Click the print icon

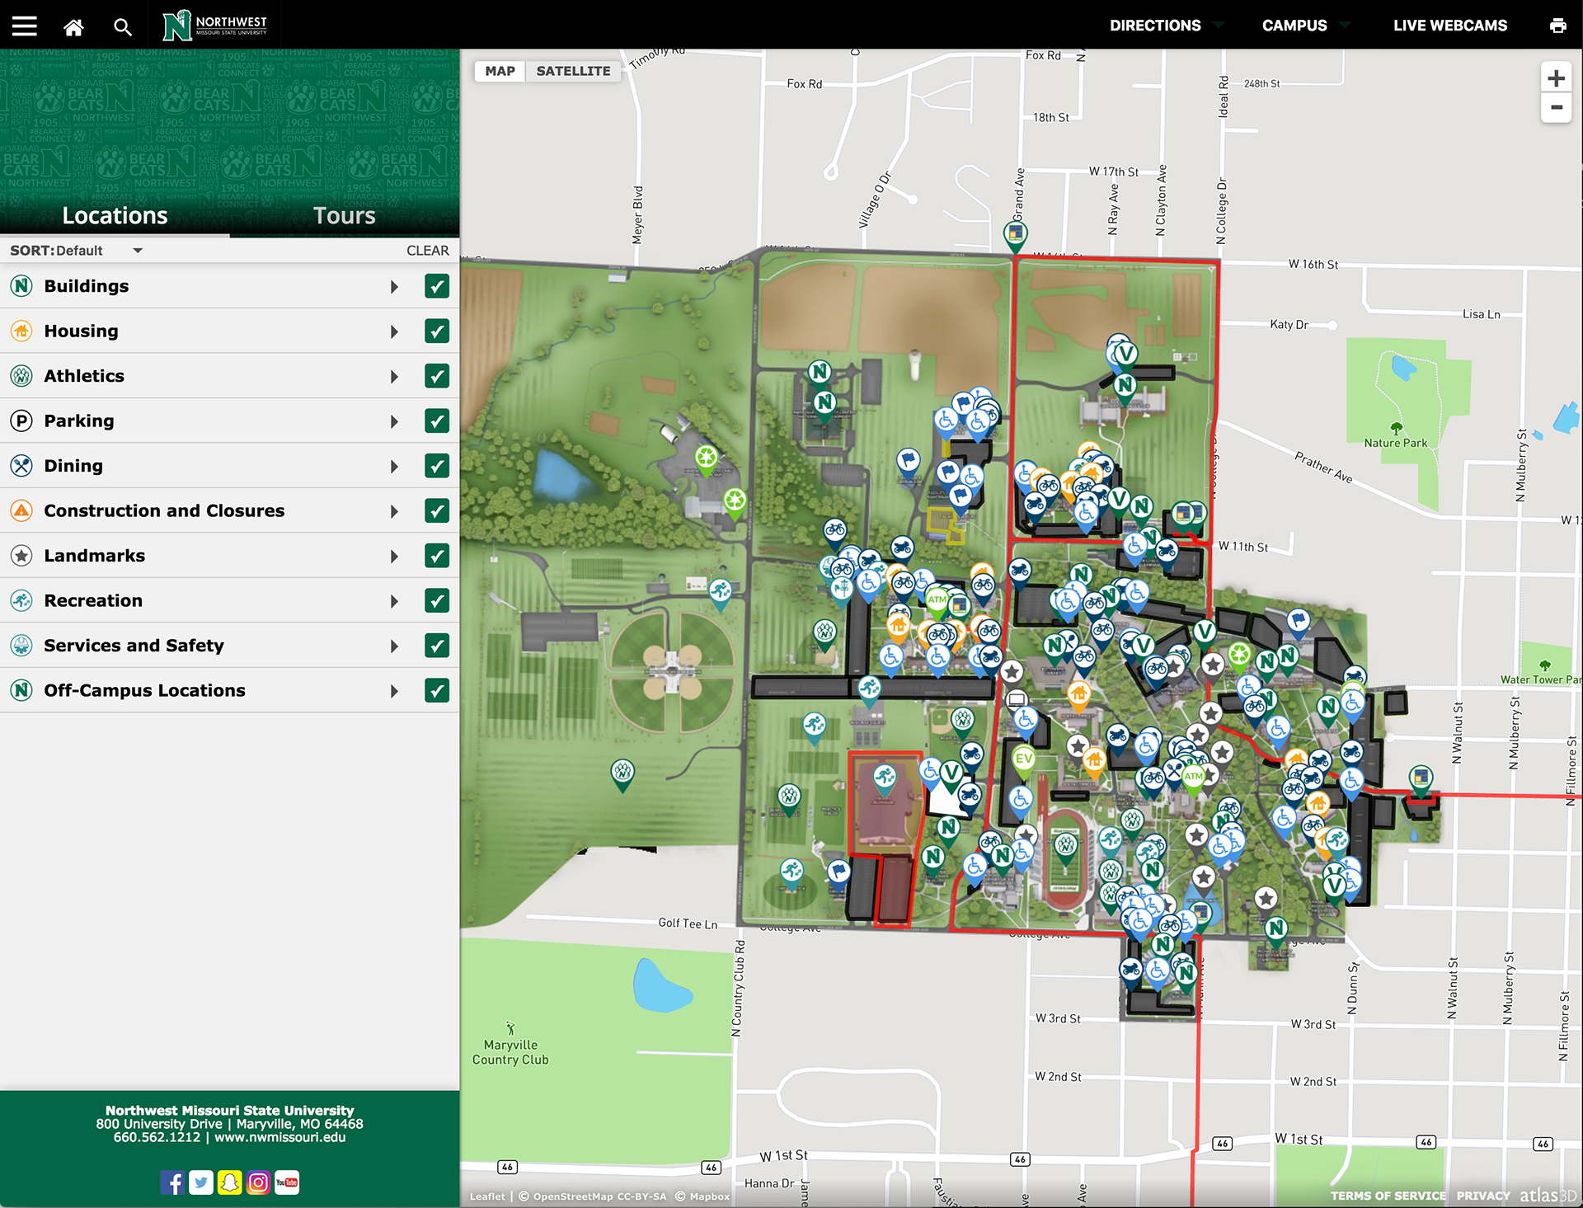[1557, 26]
